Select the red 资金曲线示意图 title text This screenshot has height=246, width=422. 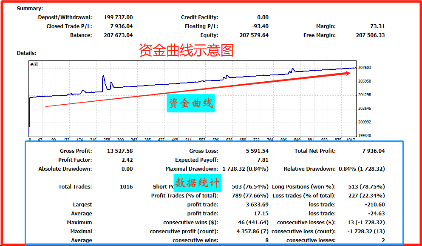click(x=187, y=51)
